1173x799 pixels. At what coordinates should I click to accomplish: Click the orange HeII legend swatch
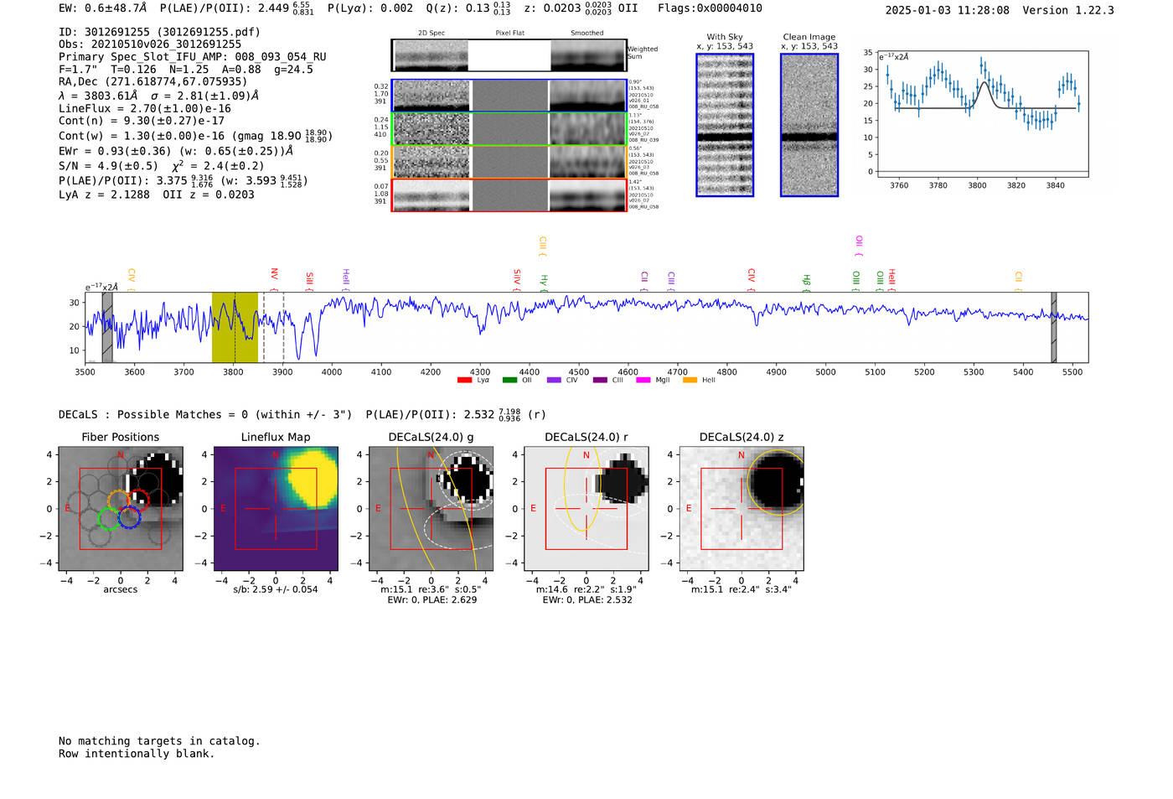click(690, 381)
